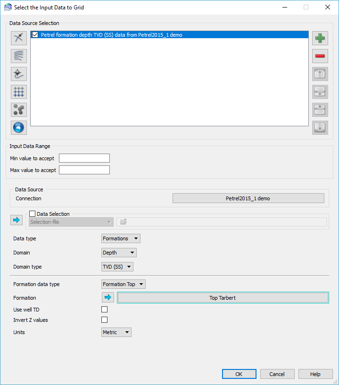Click the Min value to accept field

[x=84, y=158]
